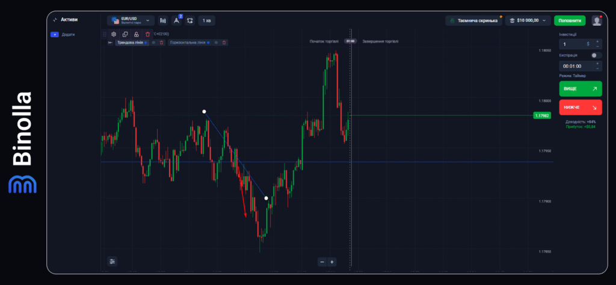Zoom in the chart with plus button
Screen dimensions: 616x285
pos(332,262)
